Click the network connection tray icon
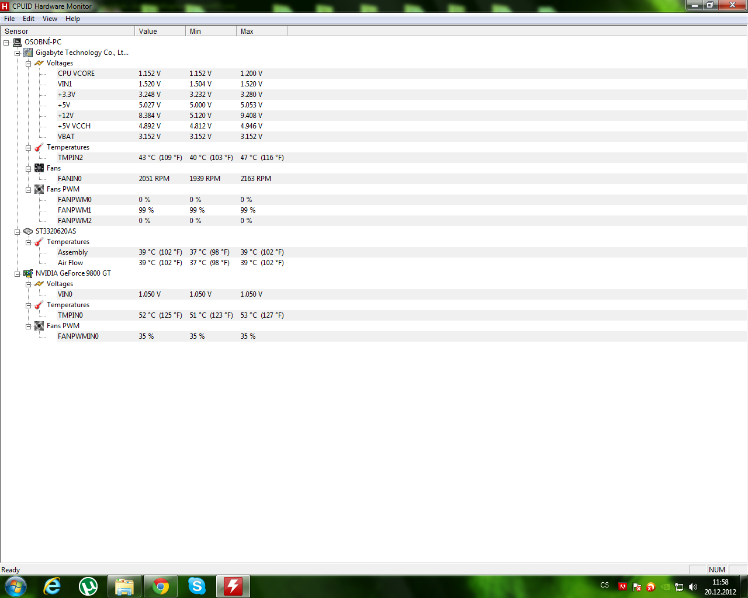 click(679, 587)
